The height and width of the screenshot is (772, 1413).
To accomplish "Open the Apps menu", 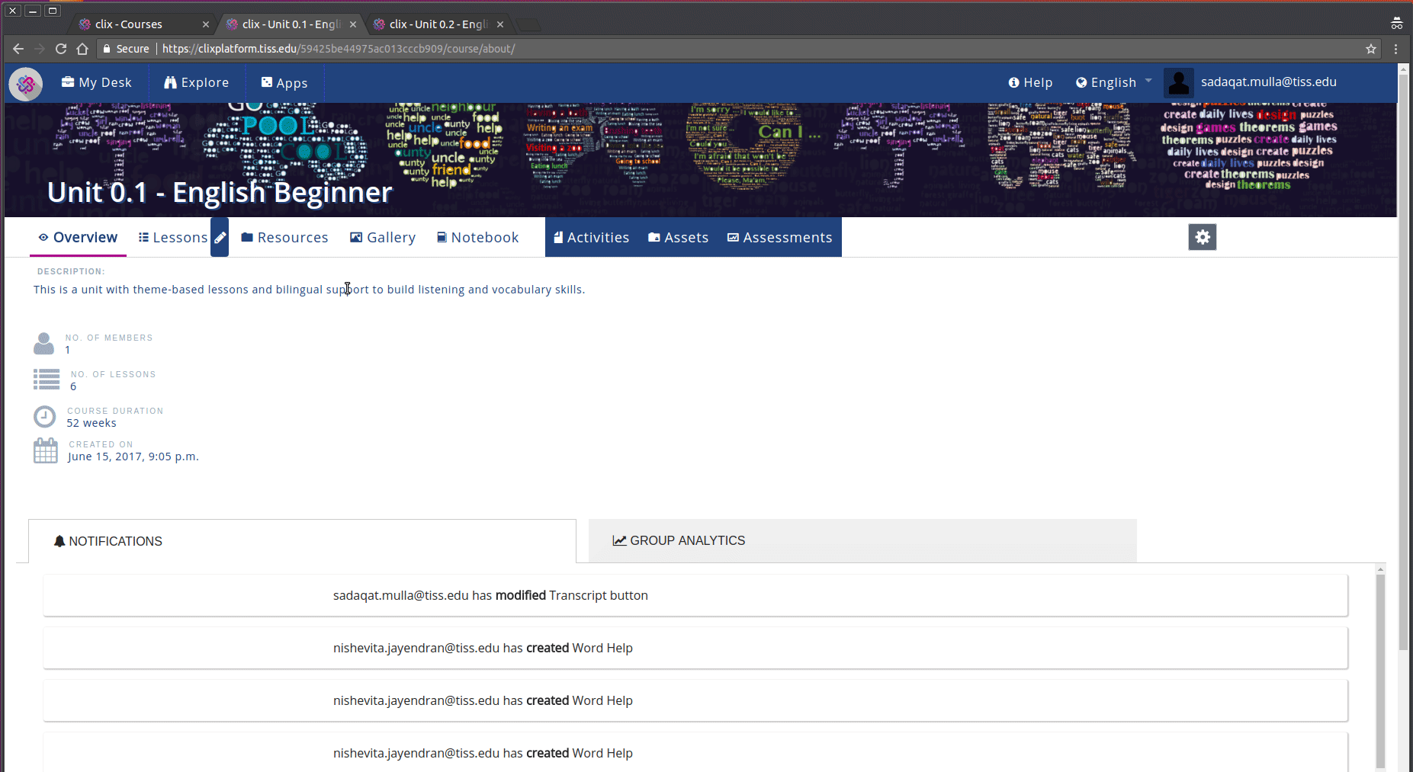I will click(x=284, y=83).
